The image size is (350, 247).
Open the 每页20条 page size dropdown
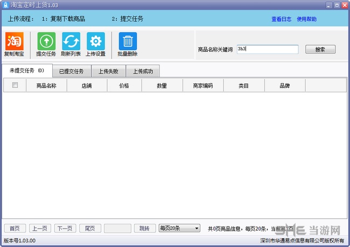pos(179,228)
